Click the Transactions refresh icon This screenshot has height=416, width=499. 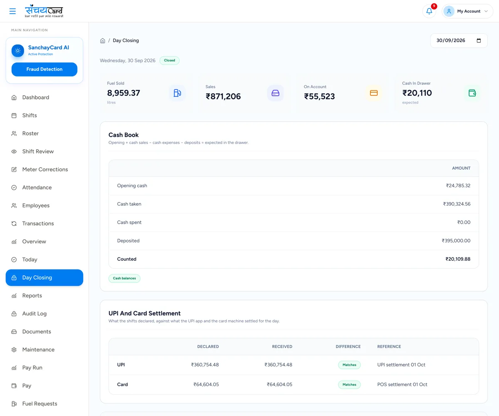[x=14, y=223]
